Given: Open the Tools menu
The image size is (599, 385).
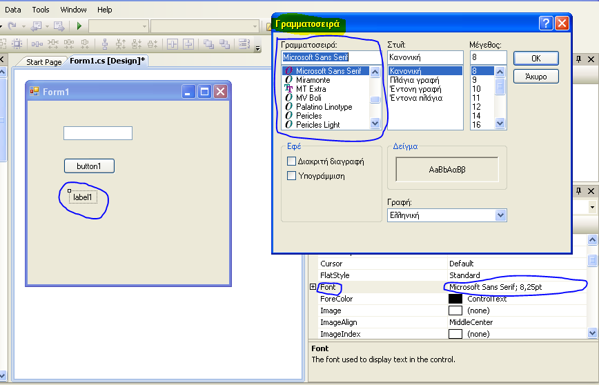Looking at the screenshot, I should pos(41,10).
